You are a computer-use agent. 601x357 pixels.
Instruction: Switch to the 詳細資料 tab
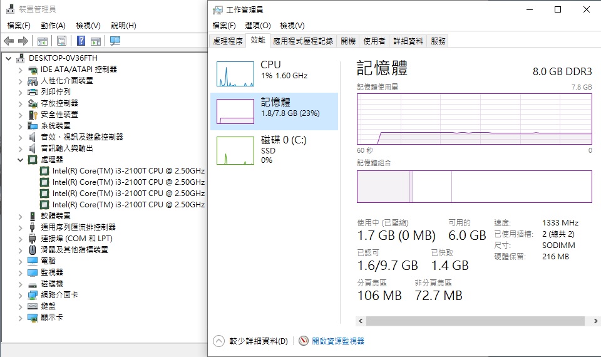point(408,41)
